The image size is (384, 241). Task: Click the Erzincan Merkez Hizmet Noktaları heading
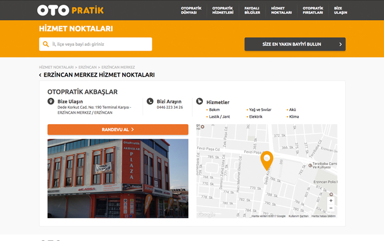(99, 75)
